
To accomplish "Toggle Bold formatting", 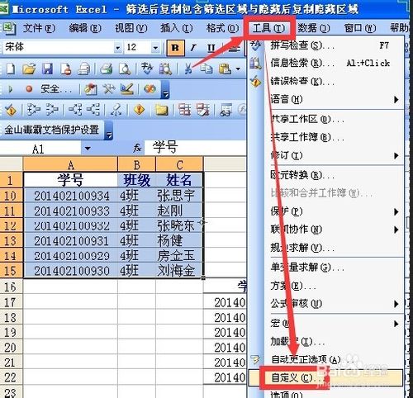I will coord(175,48).
